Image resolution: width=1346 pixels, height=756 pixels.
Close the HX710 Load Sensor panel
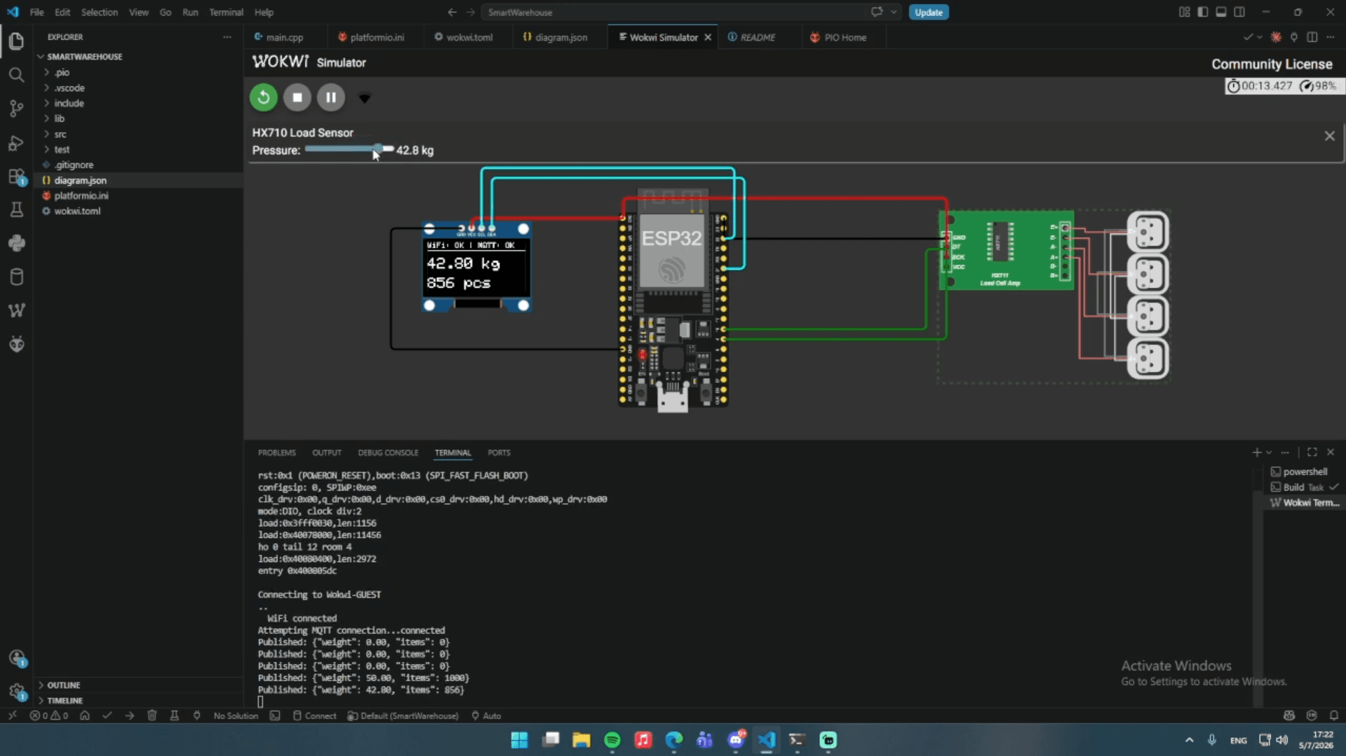1329,136
